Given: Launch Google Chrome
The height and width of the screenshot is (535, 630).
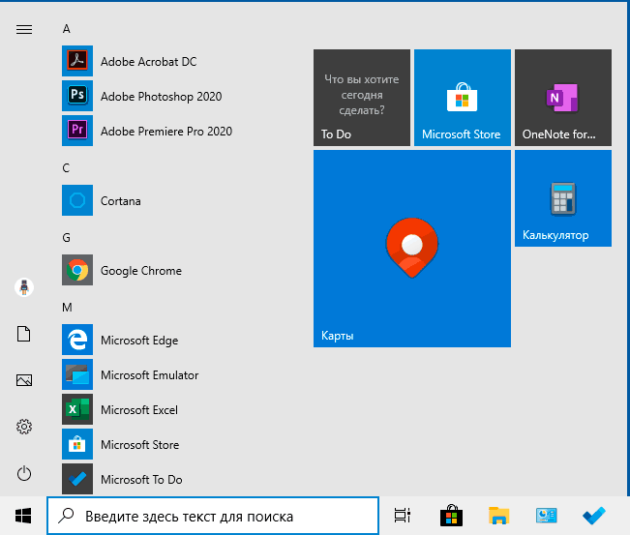Looking at the screenshot, I should 140,271.
